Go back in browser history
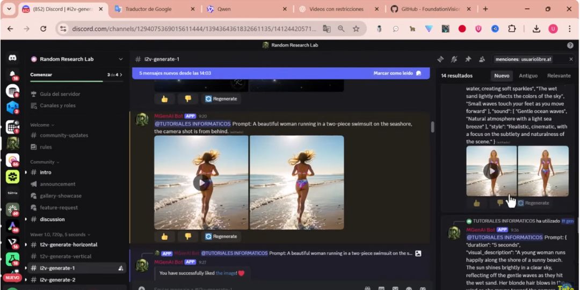580x290 pixels. [10, 29]
